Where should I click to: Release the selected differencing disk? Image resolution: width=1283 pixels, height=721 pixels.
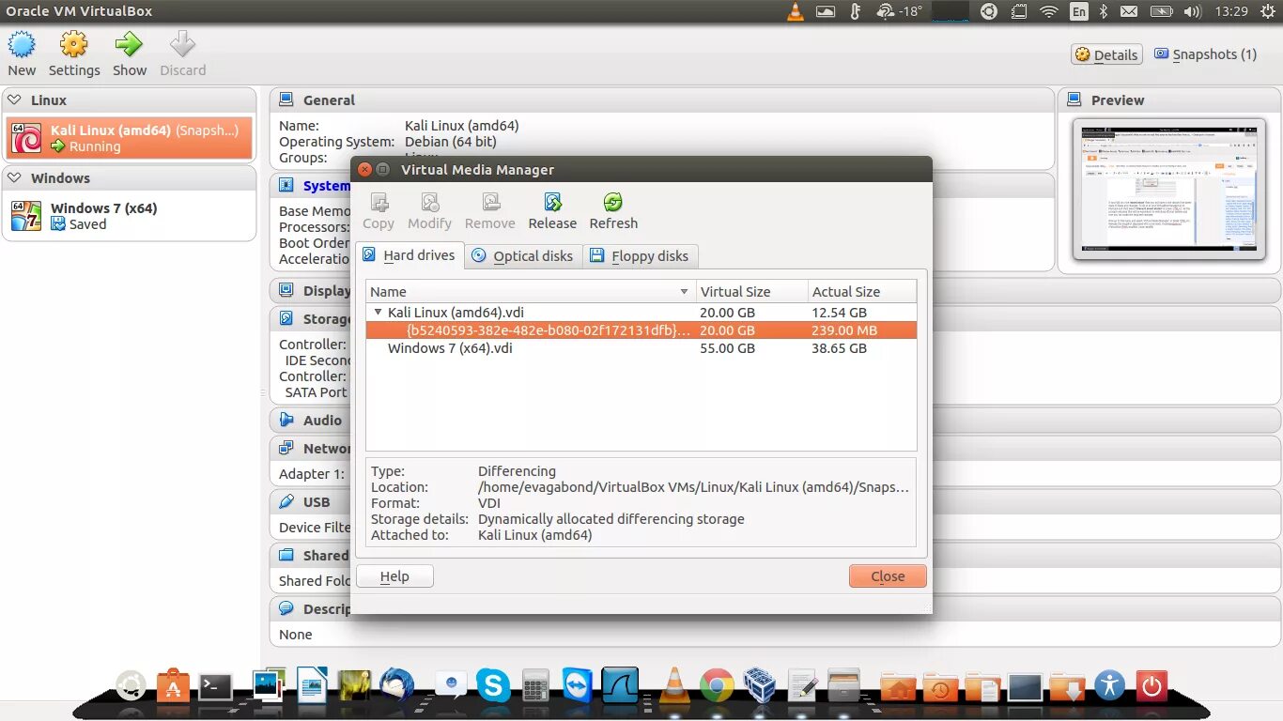(552, 211)
